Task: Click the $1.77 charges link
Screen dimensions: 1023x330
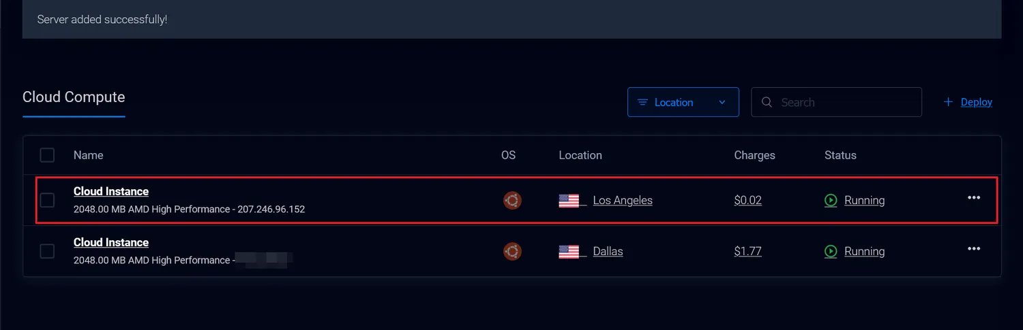Action: [747, 252]
